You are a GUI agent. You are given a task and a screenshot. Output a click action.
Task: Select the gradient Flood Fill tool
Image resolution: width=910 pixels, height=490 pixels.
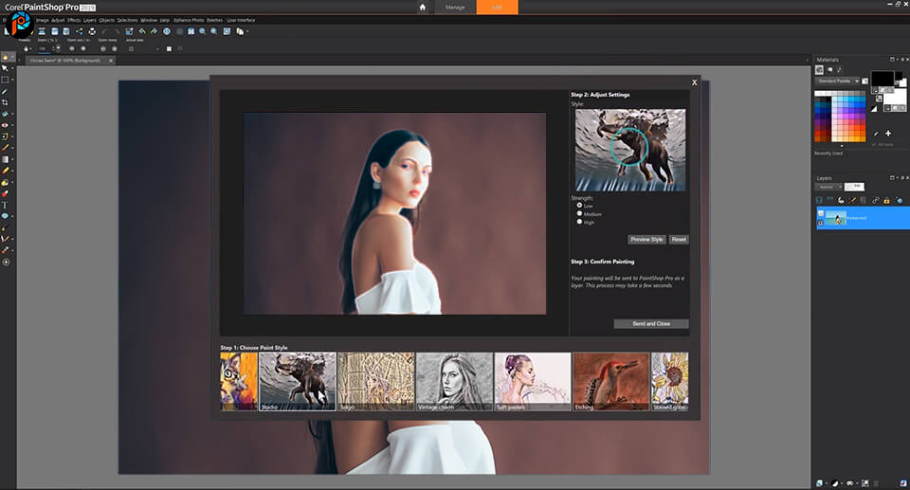pos(6,159)
